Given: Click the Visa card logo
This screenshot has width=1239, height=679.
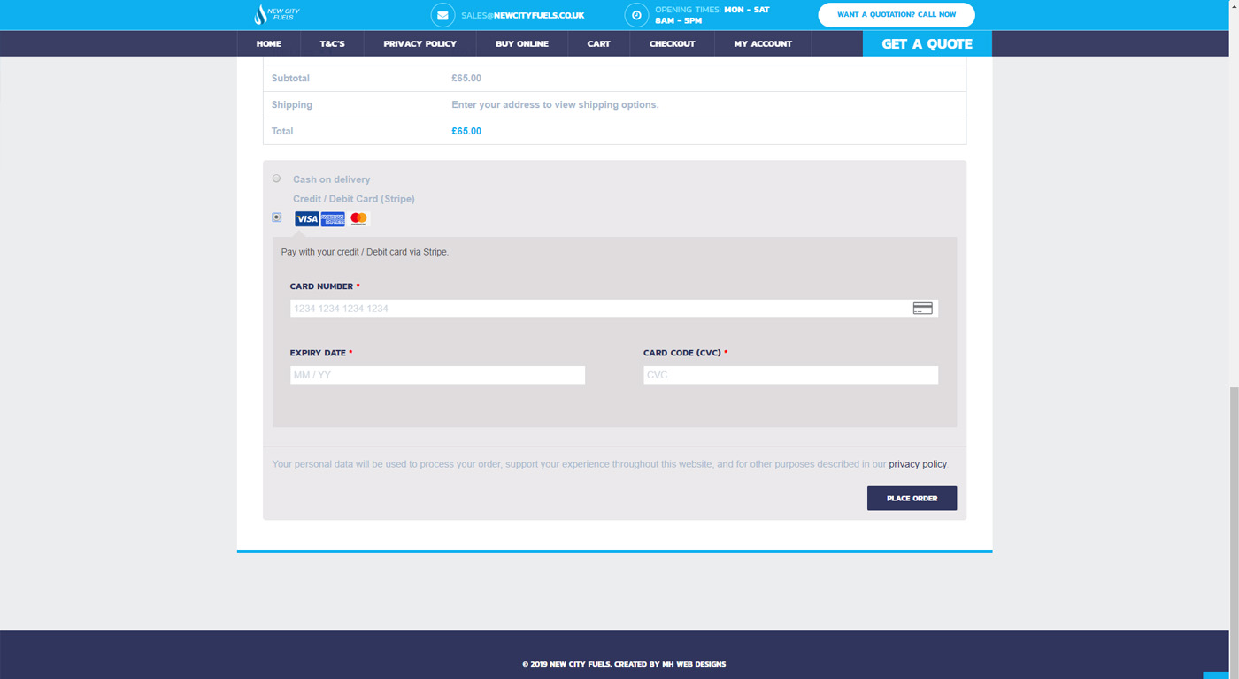Looking at the screenshot, I should coord(306,219).
